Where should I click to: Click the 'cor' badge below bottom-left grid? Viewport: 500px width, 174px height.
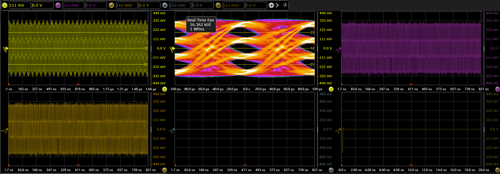click(x=165, y=170)
